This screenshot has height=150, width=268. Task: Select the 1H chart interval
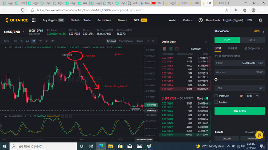pos(21,41)
